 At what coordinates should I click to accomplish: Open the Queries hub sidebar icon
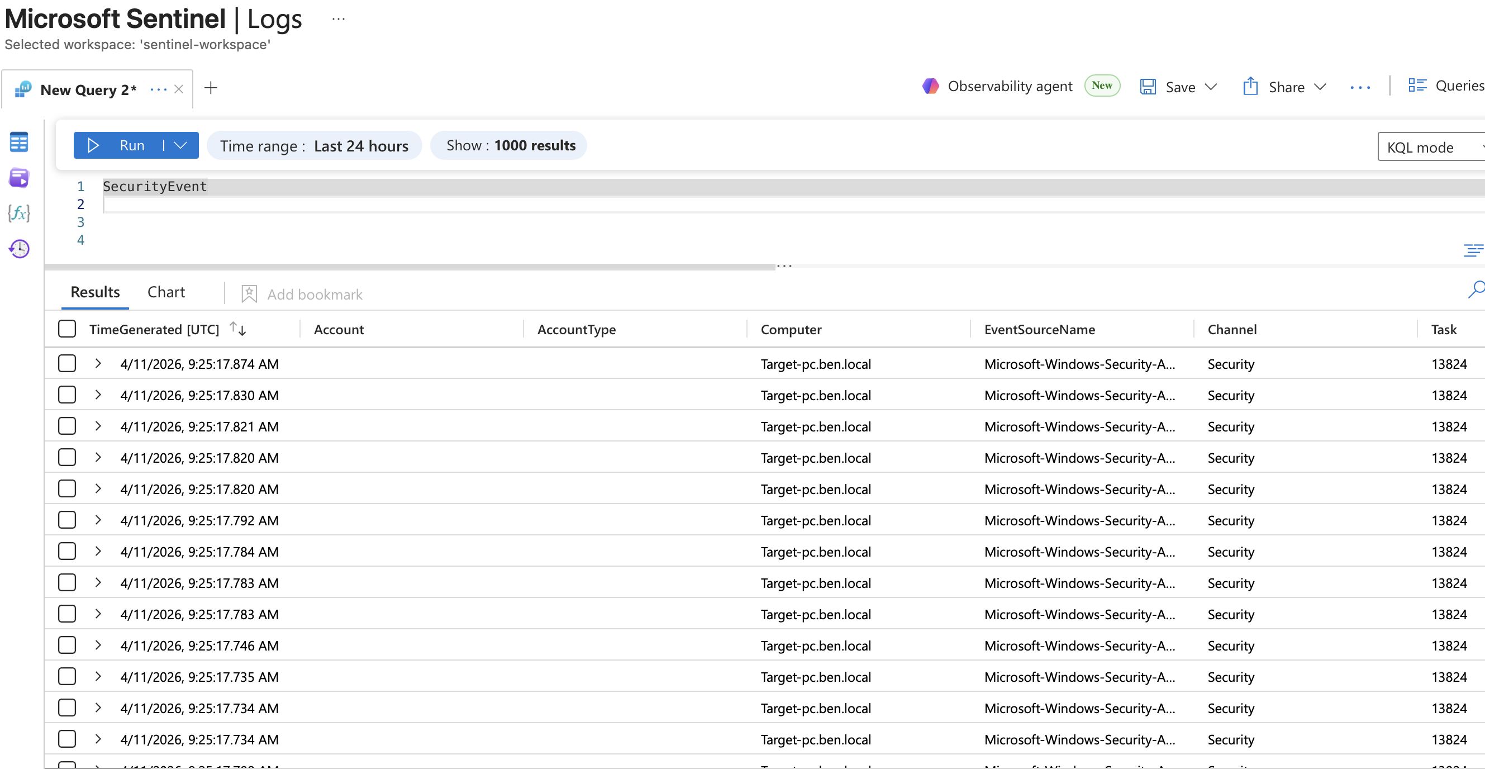18,178
